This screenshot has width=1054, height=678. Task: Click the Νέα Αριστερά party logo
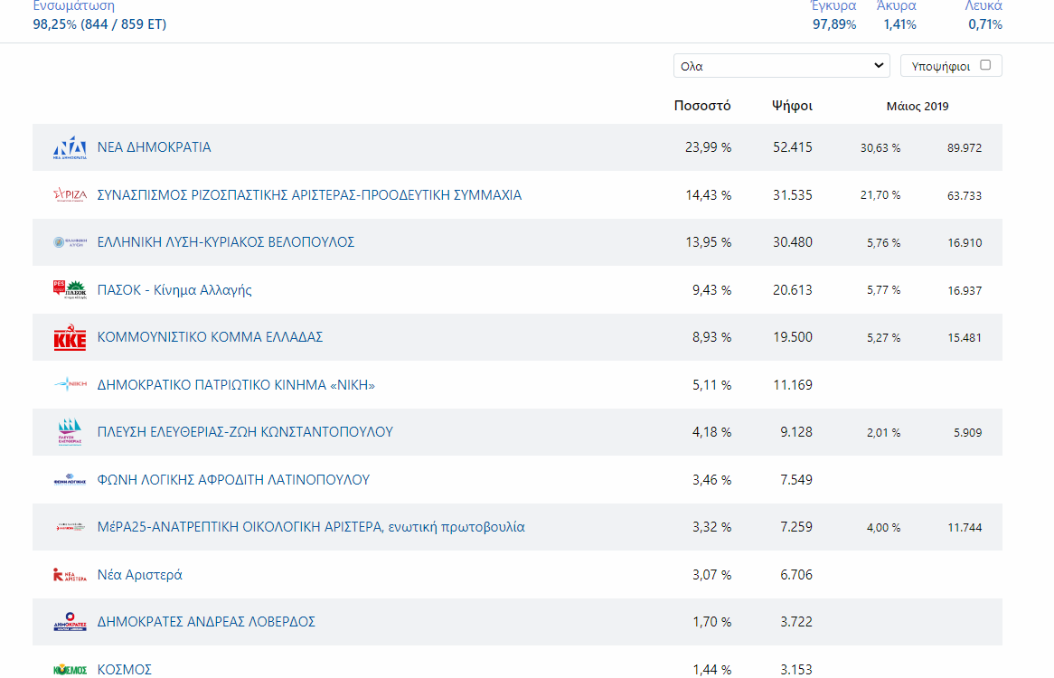click(x=70, y=575)
